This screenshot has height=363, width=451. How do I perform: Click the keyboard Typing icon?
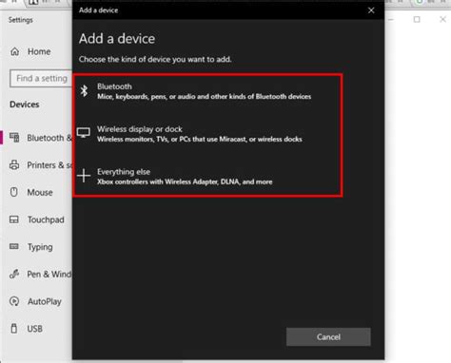coord(14,246)
